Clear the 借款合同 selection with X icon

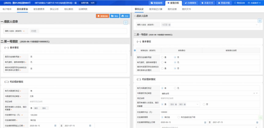tap(254, 93)
